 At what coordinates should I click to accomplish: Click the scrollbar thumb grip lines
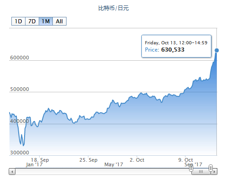(201, 172)
